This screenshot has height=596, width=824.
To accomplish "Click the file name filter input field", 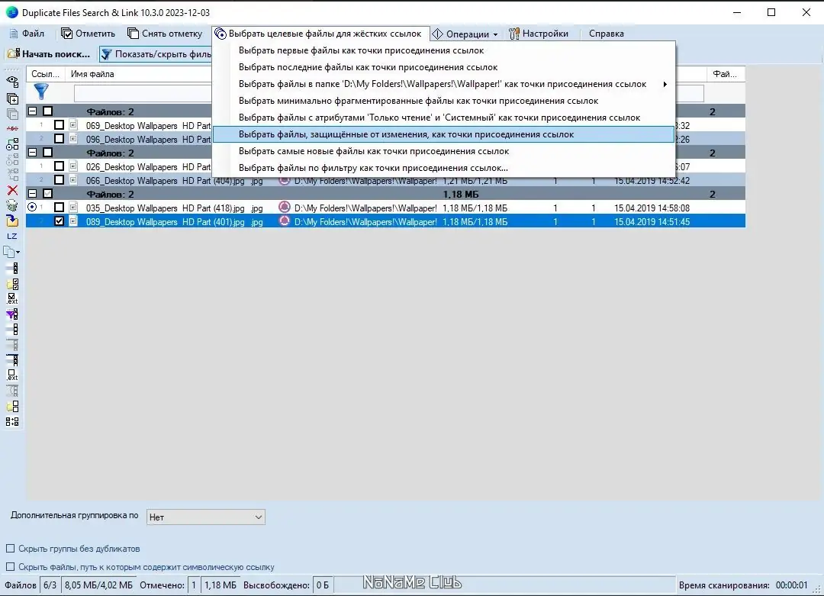I will (x=143, y=94).
